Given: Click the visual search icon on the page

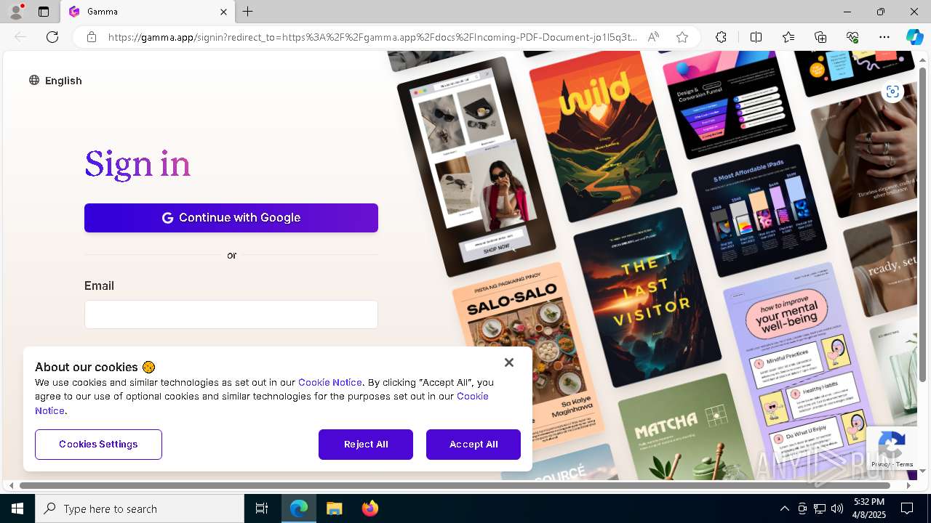Looking at the screenshot, I should point(892,92).
